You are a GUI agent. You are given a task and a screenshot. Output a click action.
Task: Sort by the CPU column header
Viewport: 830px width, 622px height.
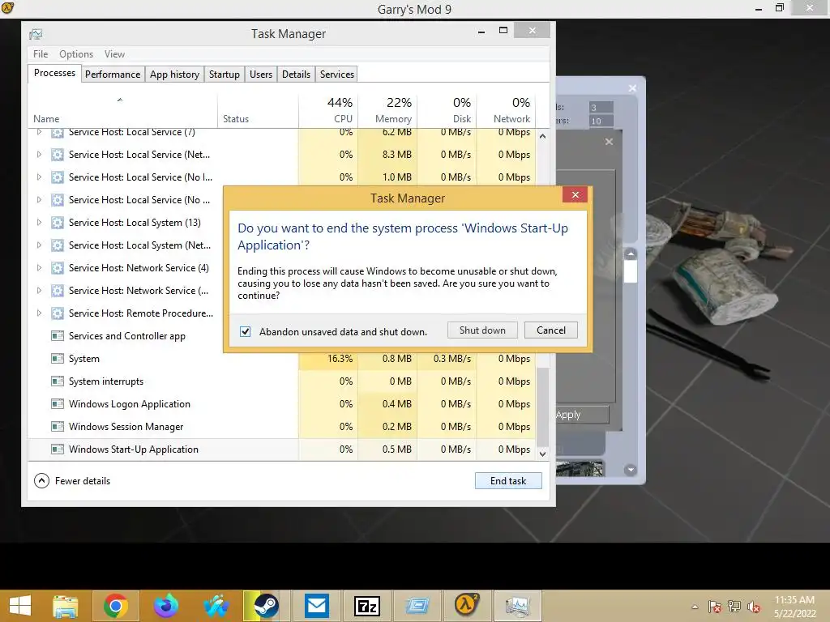click(328, 110)
